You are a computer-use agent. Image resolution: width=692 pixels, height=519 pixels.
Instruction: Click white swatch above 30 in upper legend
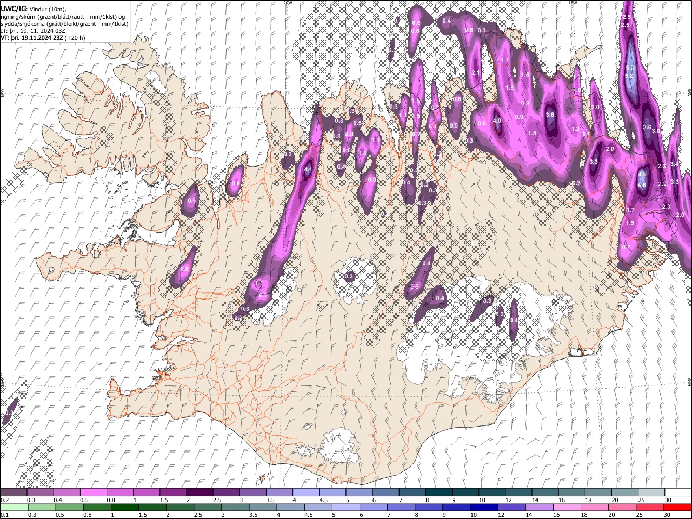tap(677, 492)
